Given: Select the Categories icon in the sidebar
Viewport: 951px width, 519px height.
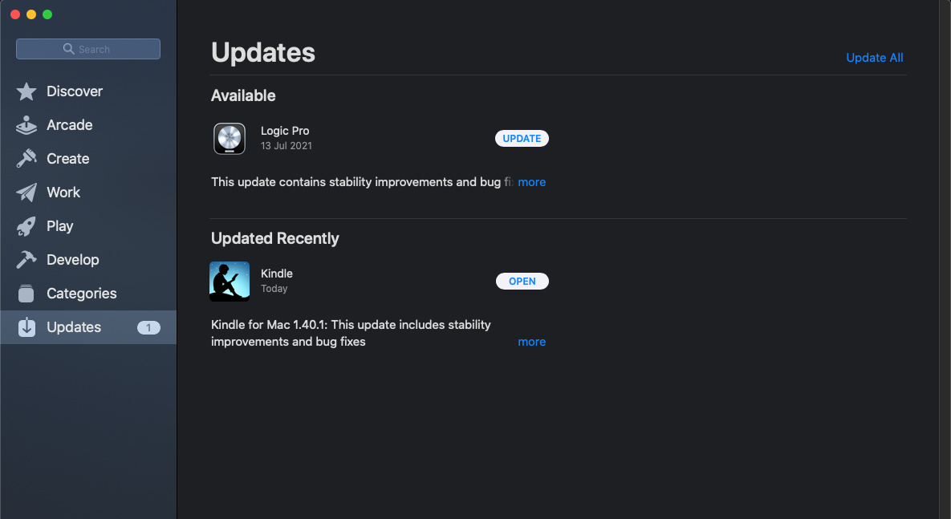Looking at the screenshot, I should pos(26,293).
